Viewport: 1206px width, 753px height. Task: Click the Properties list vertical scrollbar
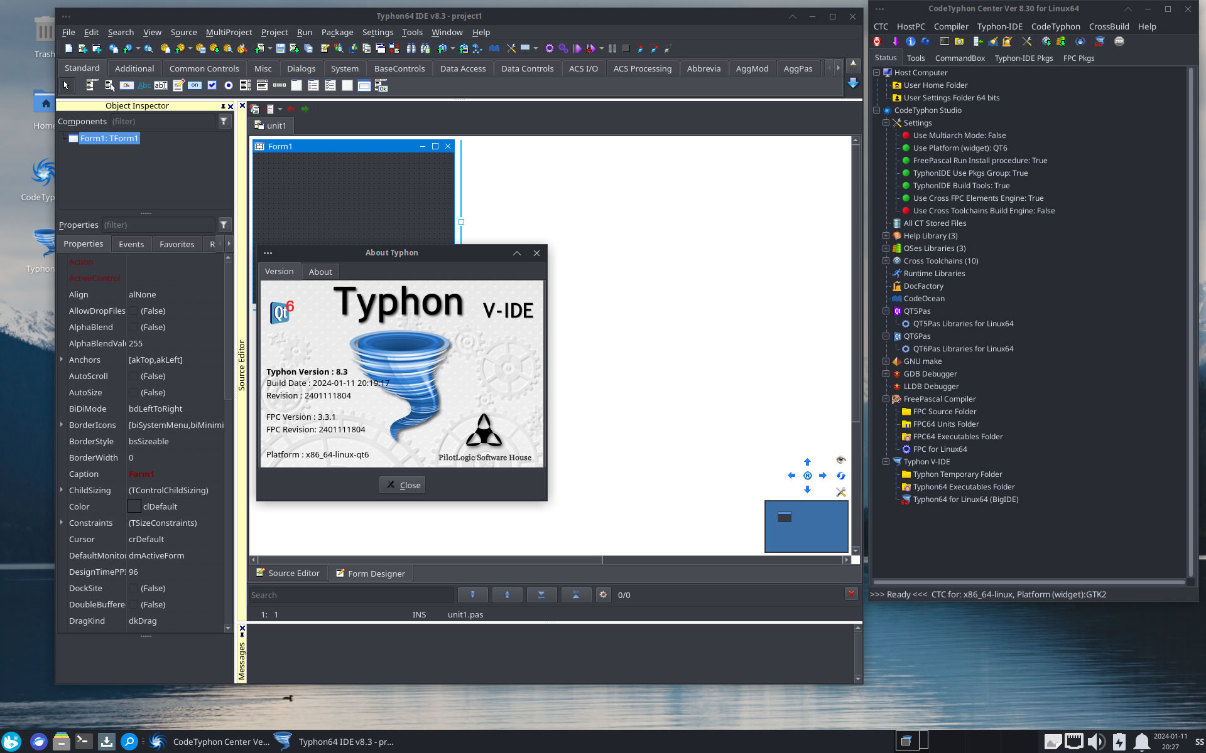click(228, 442)
